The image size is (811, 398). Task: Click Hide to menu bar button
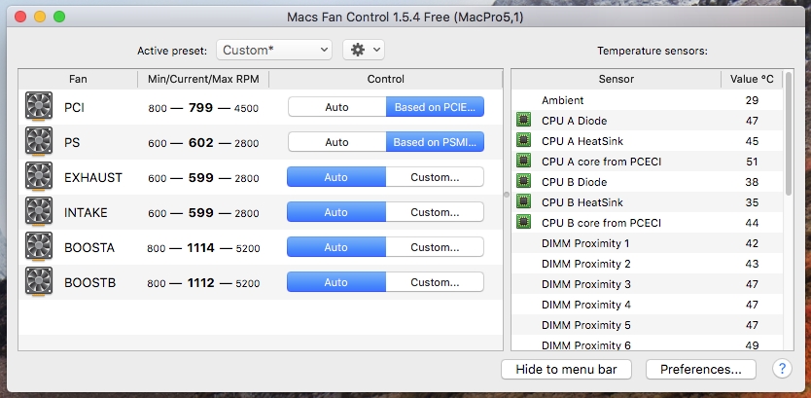(566, 369)
